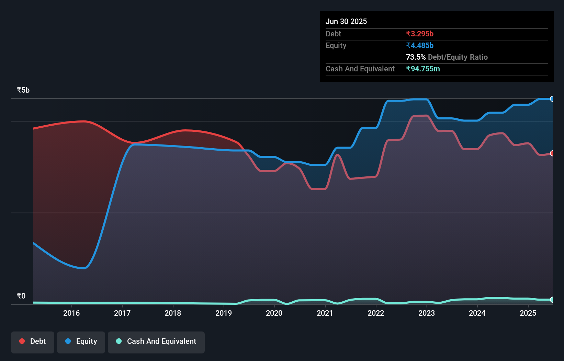Image resolution: width=564 pixels, height=361 pixels.
Task: Click the 2025 x-axis label
Action: pyautogui.click(x=528, y=313)
